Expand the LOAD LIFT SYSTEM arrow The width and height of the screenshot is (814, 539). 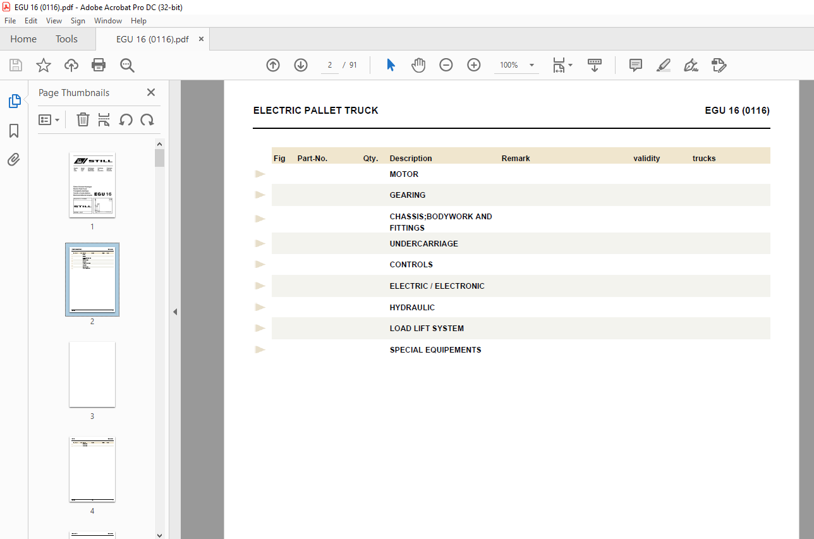pyautogui.click(x=260, y=328)
